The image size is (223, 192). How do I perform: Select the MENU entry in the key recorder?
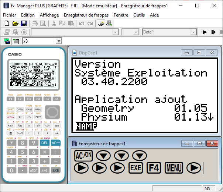[174, 168]
